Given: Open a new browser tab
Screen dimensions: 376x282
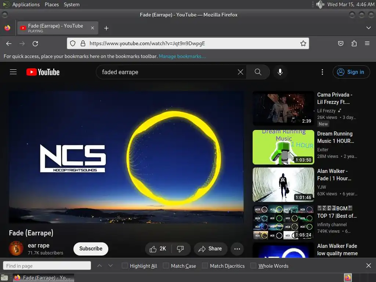Looking at the screenshot, I should [x=106, y=28].
